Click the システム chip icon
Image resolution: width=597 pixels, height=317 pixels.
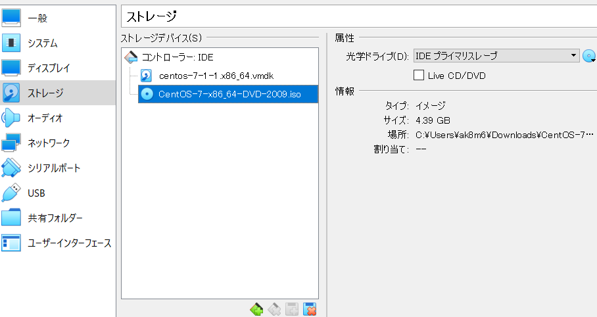[11, 43]
